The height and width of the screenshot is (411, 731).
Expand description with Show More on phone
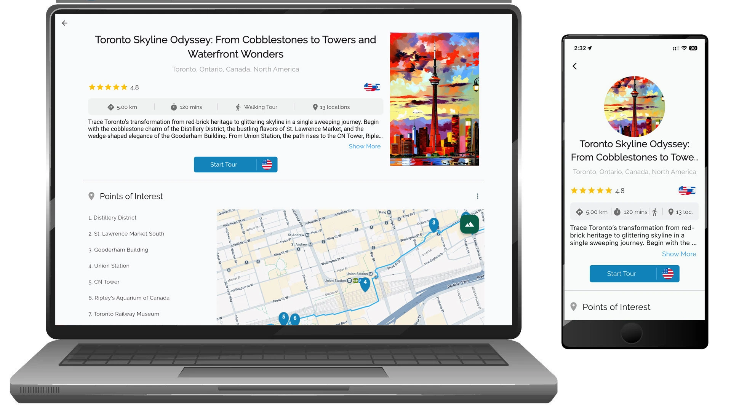pos(679,254)
